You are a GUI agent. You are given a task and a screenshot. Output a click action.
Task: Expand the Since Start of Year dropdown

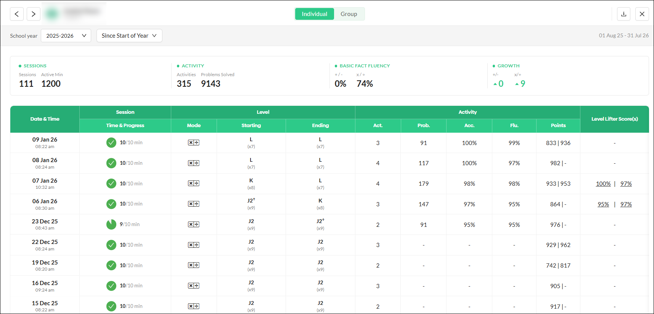tap(129, 36)
